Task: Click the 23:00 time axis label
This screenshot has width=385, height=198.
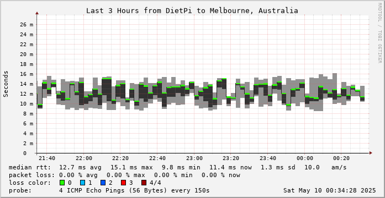Action: (194, 158)
